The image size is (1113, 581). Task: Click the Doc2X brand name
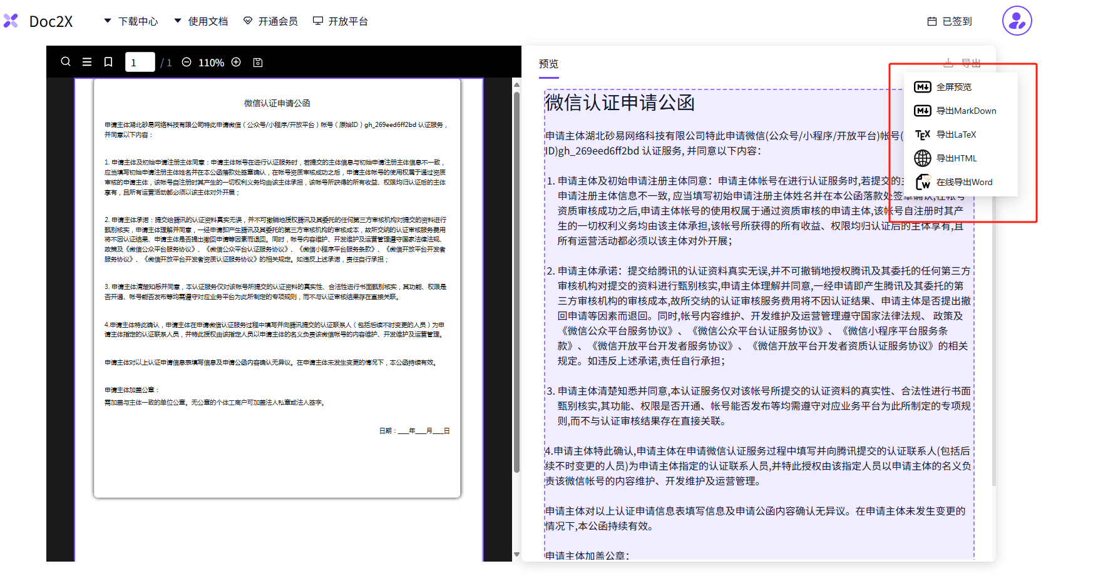51,21
